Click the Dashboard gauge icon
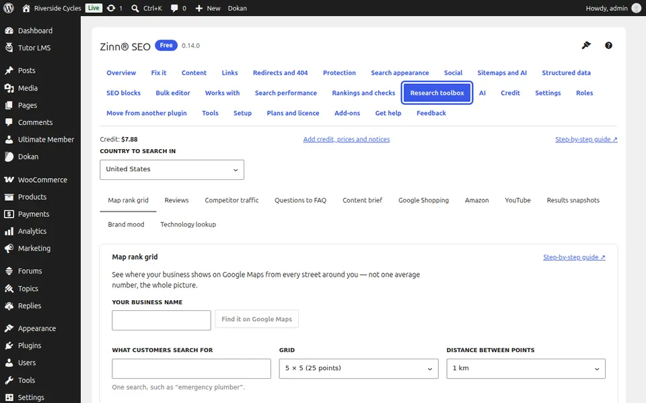This screenshot has width=646, height=403. click(9, 30)
